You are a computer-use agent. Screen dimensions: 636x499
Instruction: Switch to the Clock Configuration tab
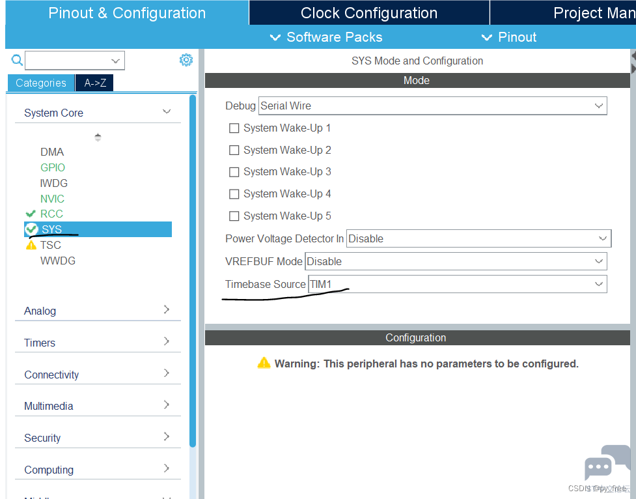click(368, 13)
